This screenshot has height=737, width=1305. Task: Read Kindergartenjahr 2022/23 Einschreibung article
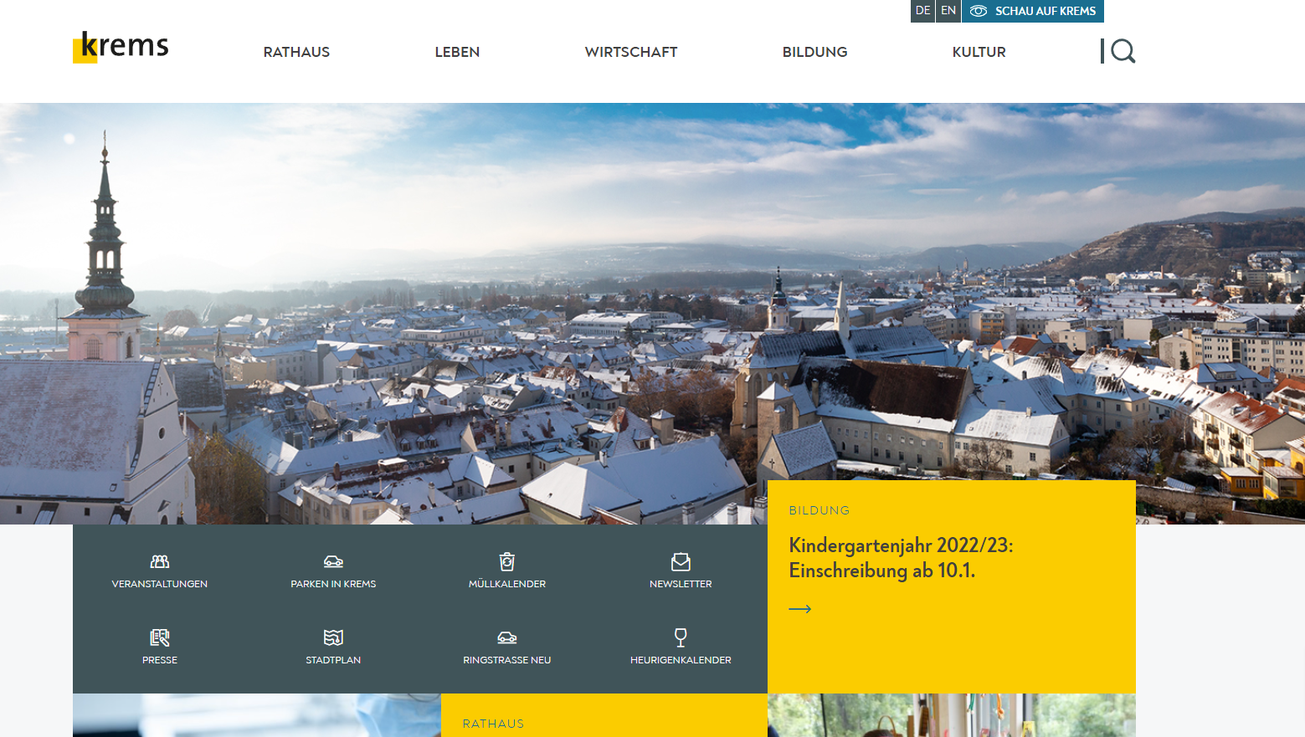(901, 558)
